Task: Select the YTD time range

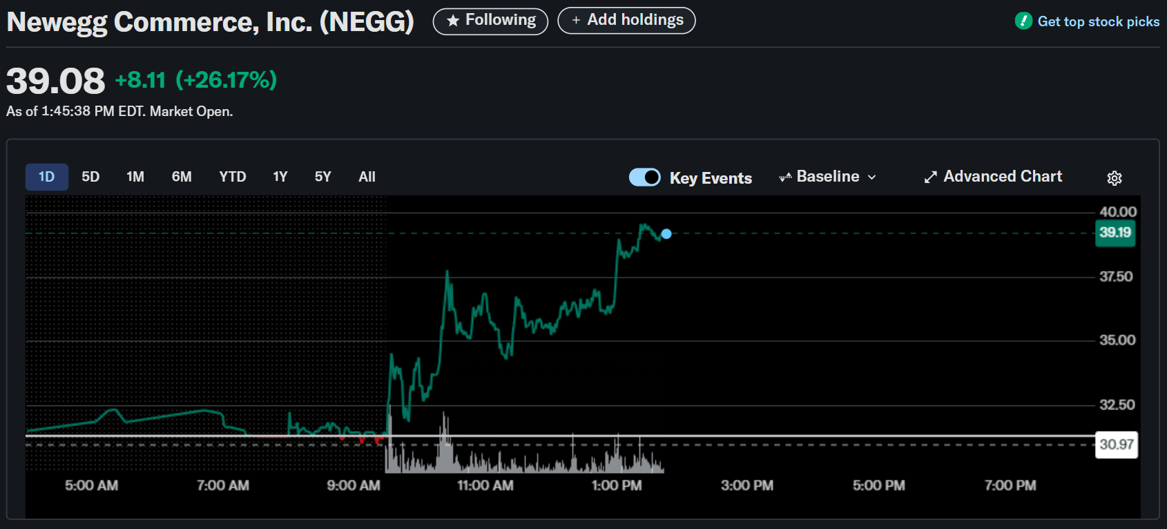Action: pos(233,177)
